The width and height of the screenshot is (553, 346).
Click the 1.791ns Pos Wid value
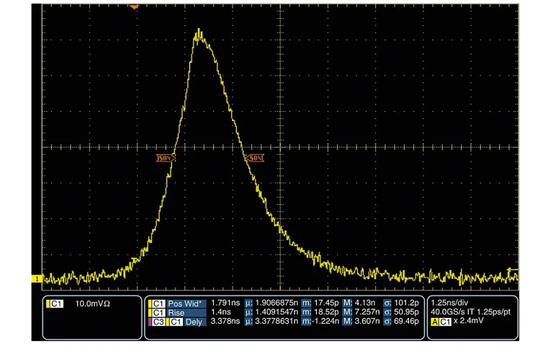(225, 303)
